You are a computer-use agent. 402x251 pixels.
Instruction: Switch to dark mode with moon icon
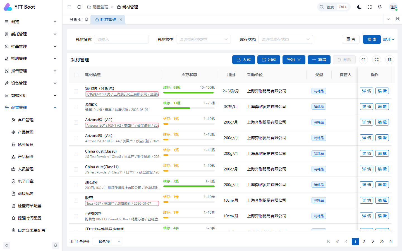click(x=359, y=7)
